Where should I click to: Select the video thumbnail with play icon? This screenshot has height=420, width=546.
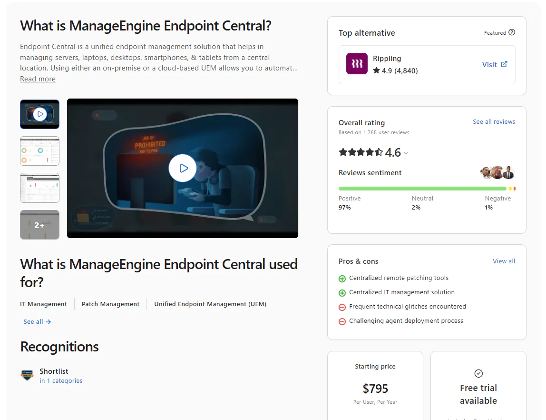(x=39, y=114)
